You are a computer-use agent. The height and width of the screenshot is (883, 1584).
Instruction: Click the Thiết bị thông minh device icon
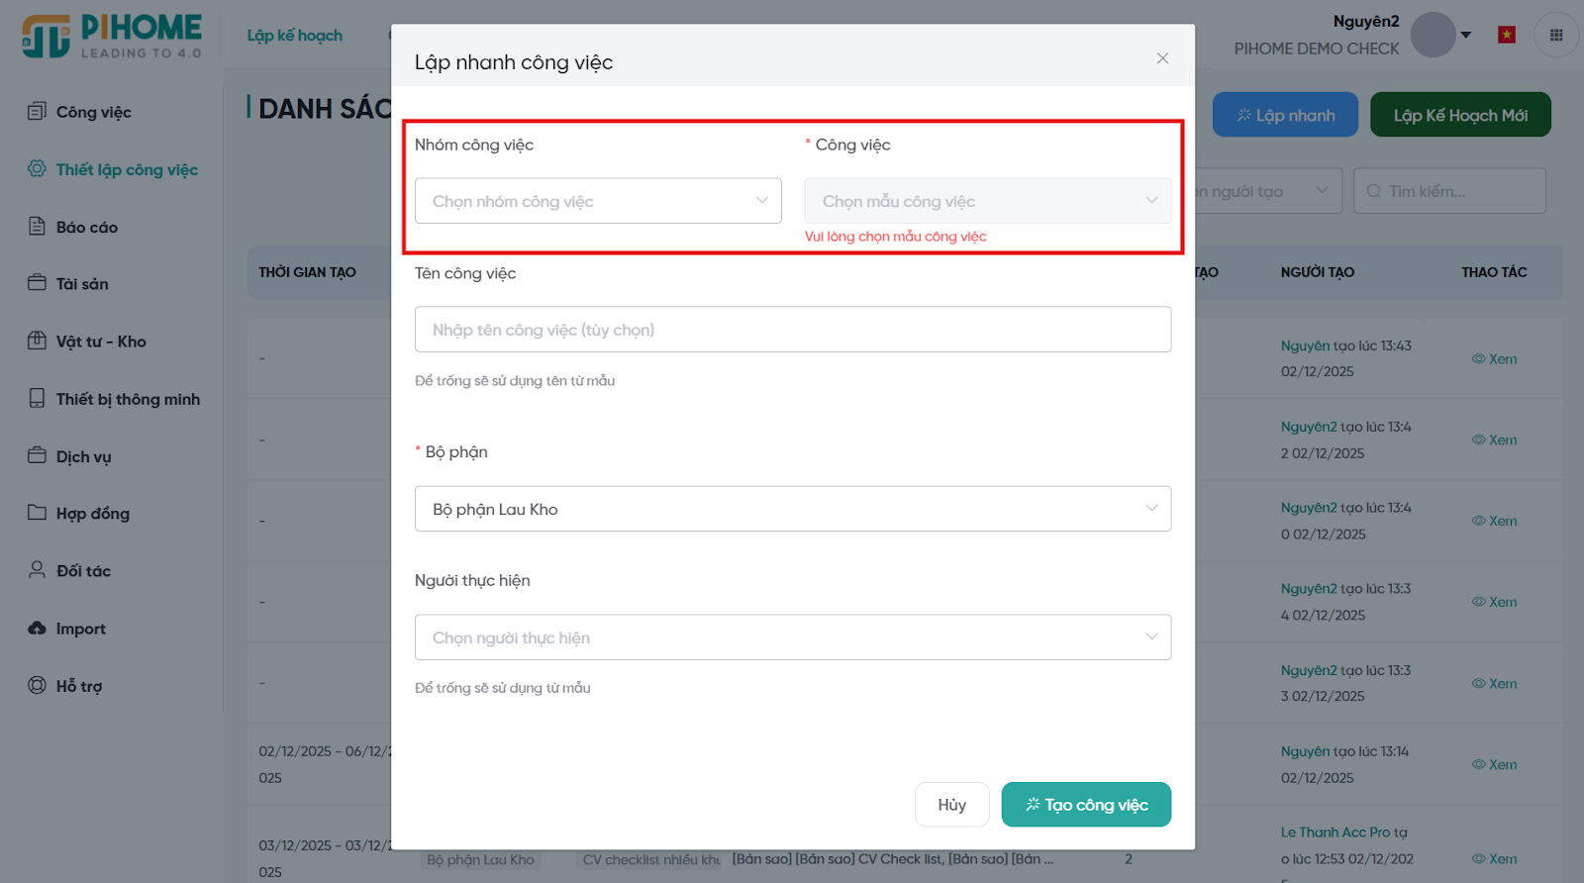pos(37,398)
